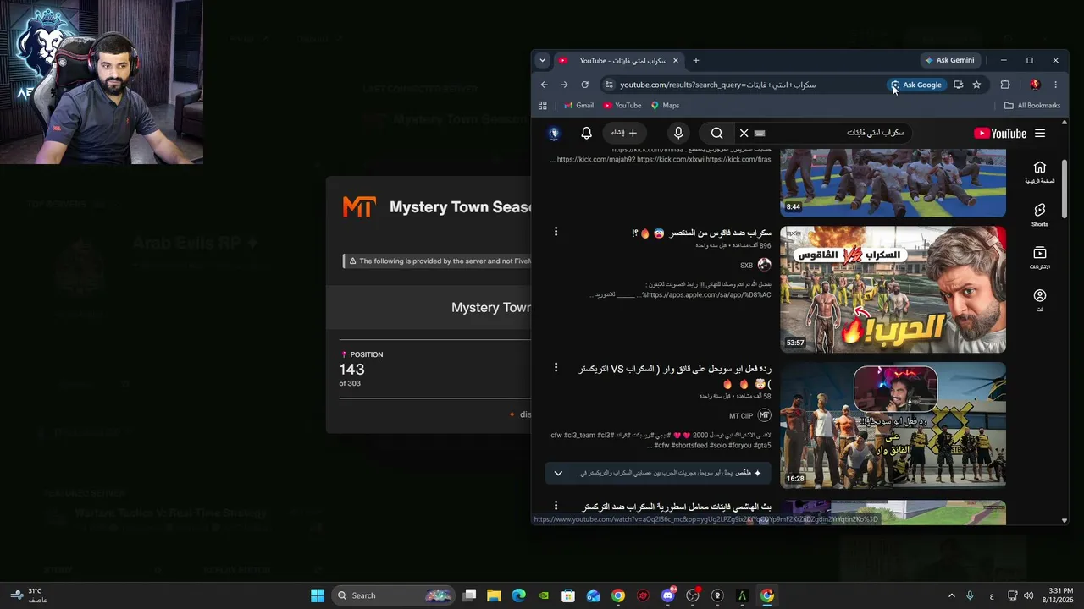The width and height of the screenshot is (1084, 609).
Task: Click the install app icon in address bar
Action: point(958,85)
